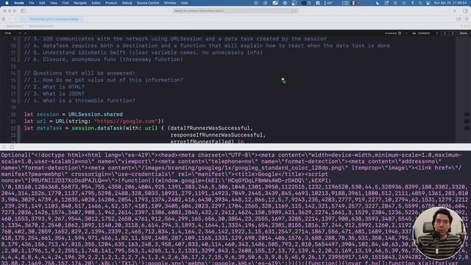The image size is (471, 265).
Task: Open Spotlight search in menu bar
Action: (x=420, y=3)
